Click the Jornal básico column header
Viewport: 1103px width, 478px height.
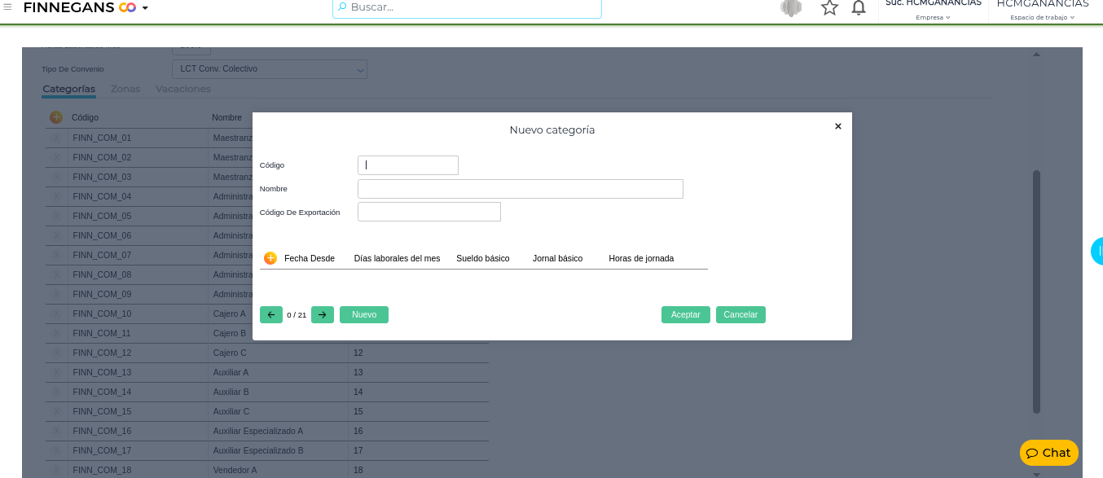pyautogui.click(x=557, y=258)
